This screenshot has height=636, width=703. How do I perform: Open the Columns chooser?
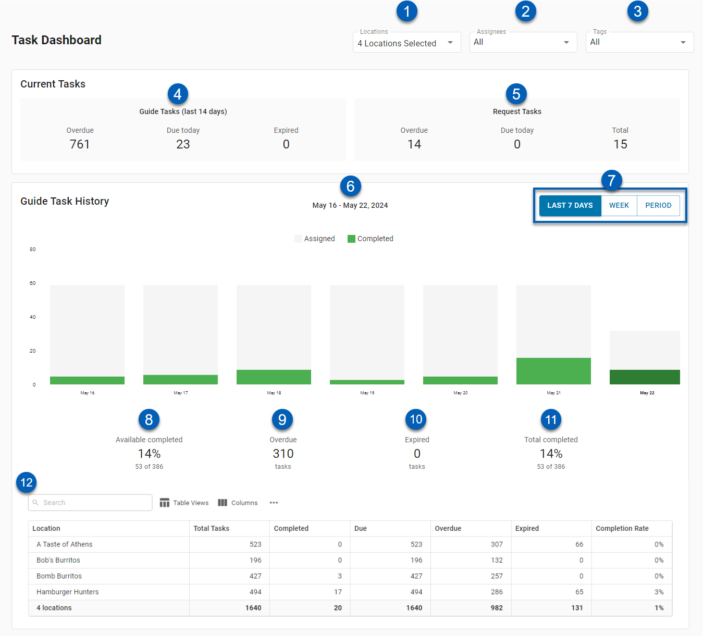click(x=238, y=503)
